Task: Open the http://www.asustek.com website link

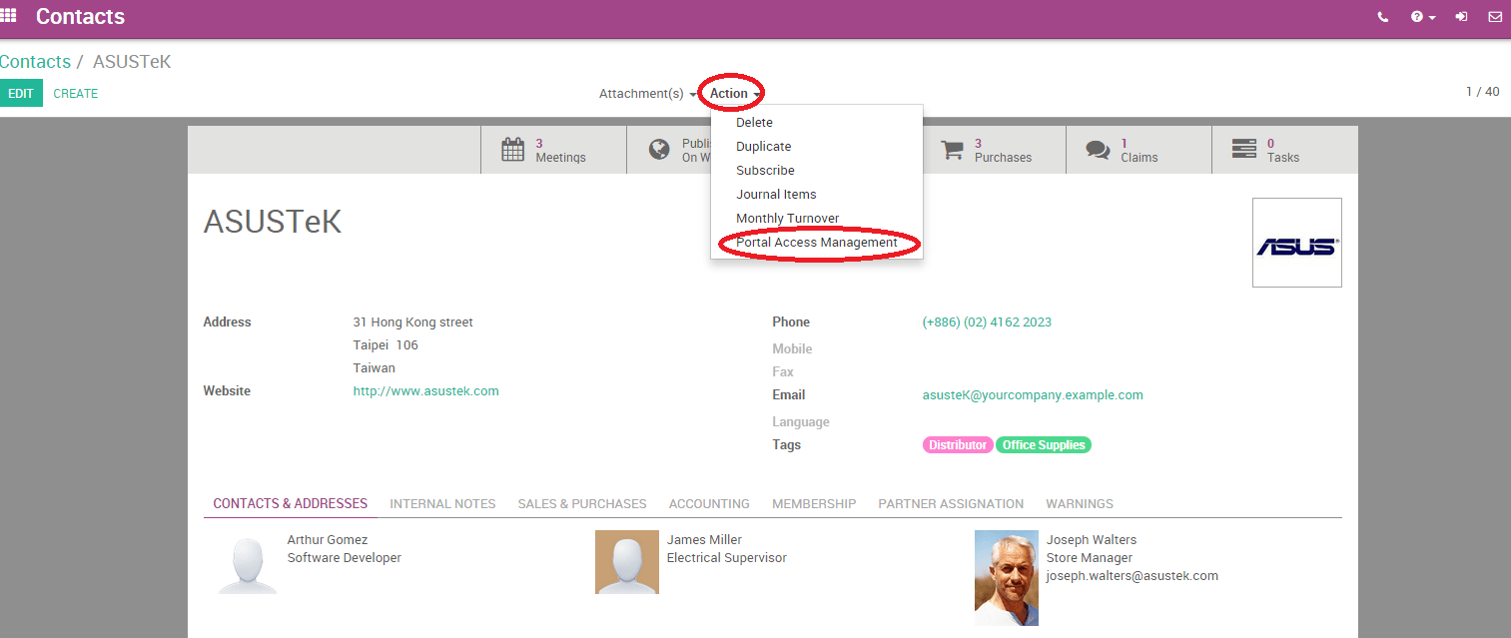Action: point(426,390)
